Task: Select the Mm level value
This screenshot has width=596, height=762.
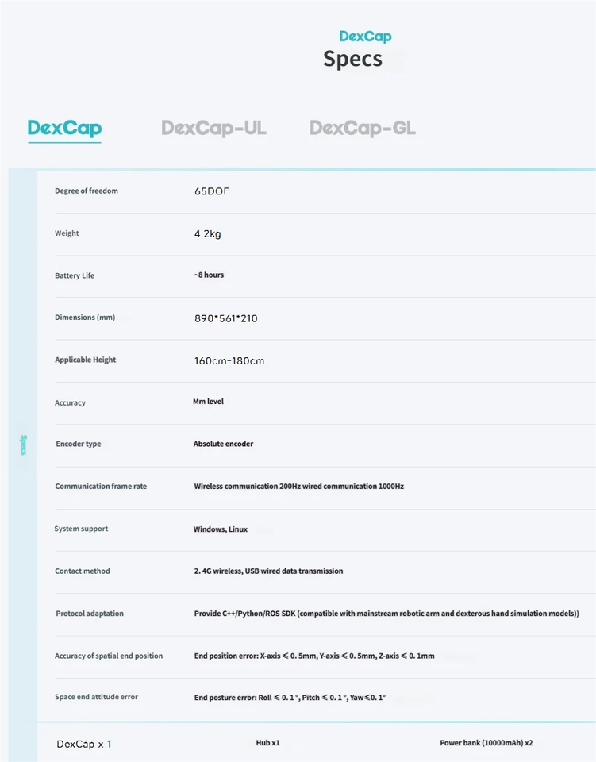Action: coord(209,402)
